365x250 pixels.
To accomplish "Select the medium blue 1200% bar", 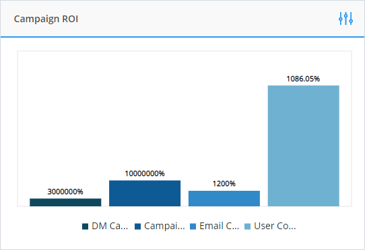I will pos(224,199).
